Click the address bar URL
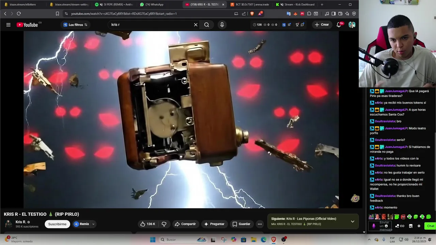The width and height of the screenshot is (436, 245). click(x=124, y=14)
